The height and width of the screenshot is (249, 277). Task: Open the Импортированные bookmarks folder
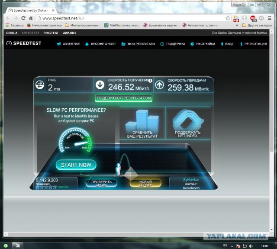pos(83,25)
